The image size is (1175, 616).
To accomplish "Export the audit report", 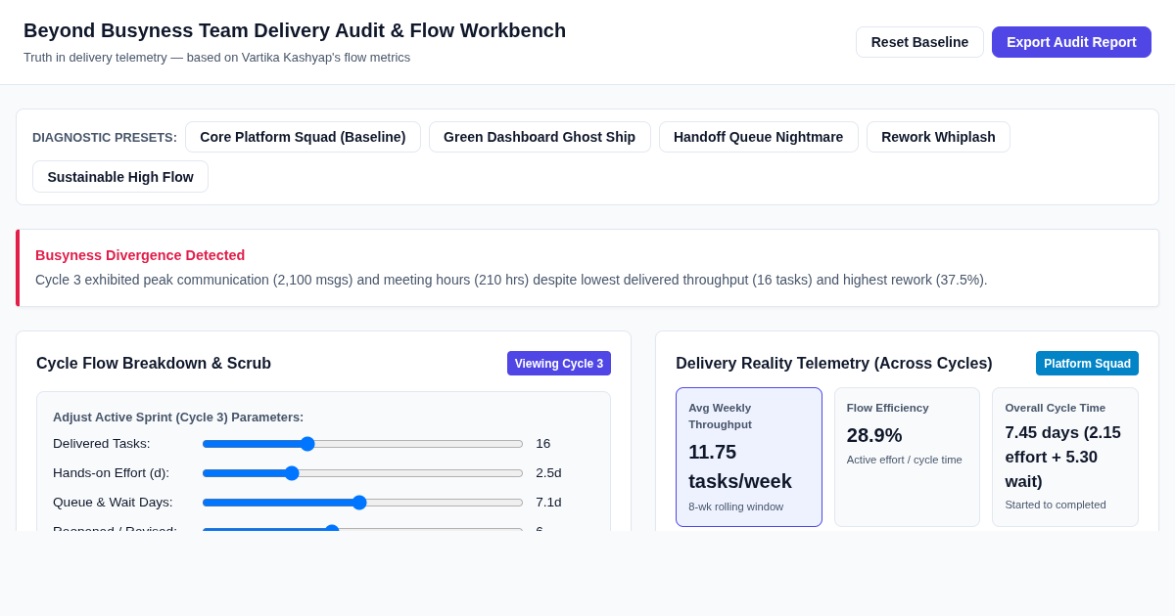I will tap(1071, 42).
